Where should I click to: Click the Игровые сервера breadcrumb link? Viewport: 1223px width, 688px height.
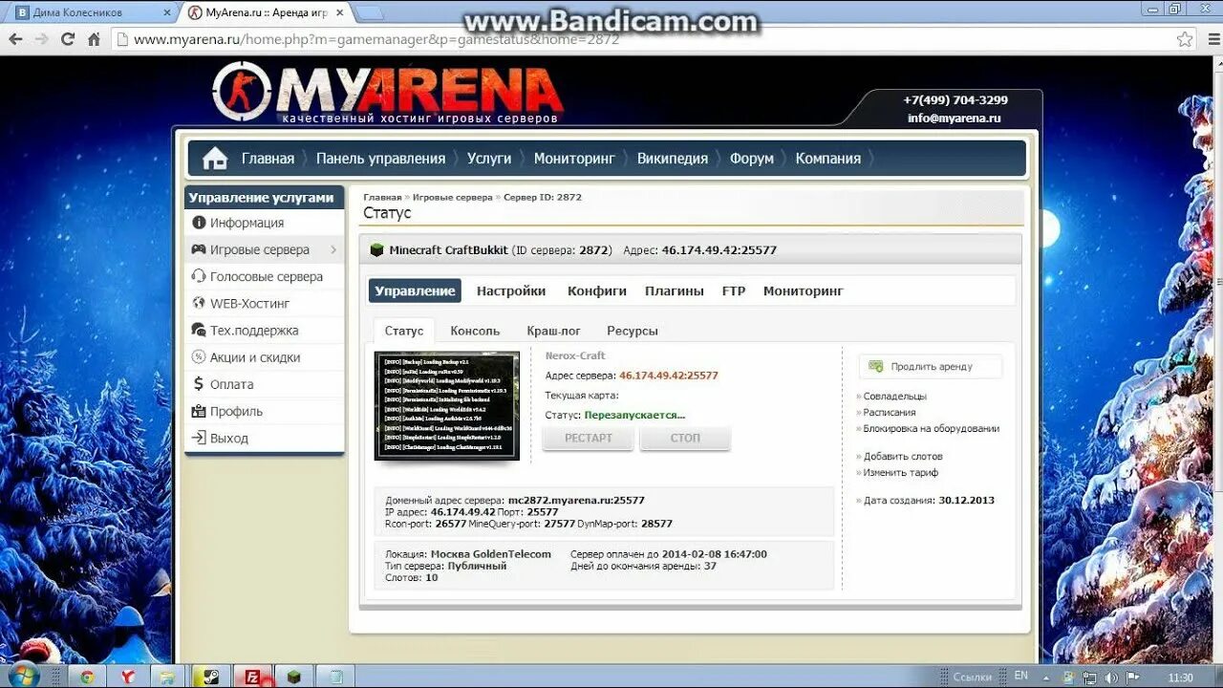pos(453,197)
